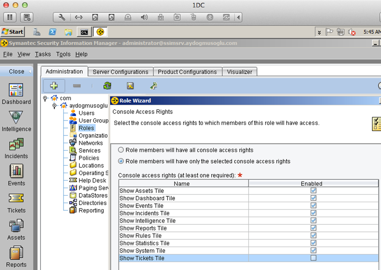Image resolution: width=381 pixels, height=270 pixels.
Task: Uncheck Show Incidents Tile
Action: 313,213
